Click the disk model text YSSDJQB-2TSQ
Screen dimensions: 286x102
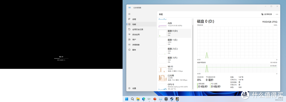point(270,22)
